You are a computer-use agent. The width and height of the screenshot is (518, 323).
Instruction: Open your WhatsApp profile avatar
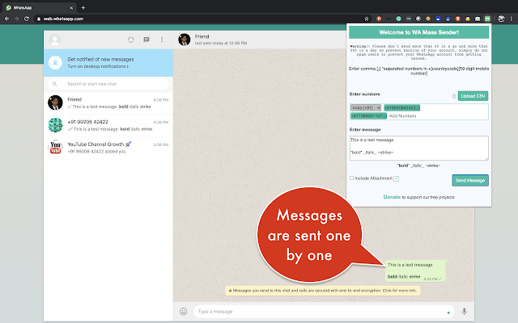coord(55,40)
